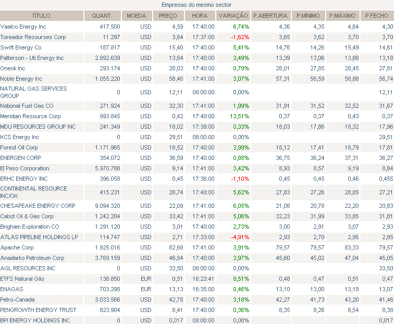395x324 pixels.
Task: Click the 8,51% variation value
Action: coord(241,279)
